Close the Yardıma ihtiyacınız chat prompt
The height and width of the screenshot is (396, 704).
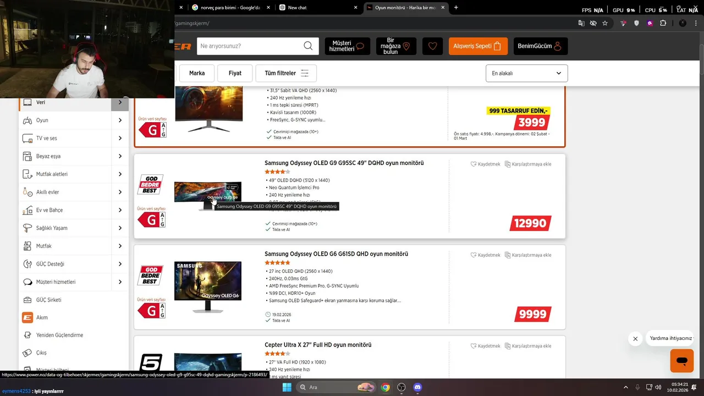tap(635, 339)
